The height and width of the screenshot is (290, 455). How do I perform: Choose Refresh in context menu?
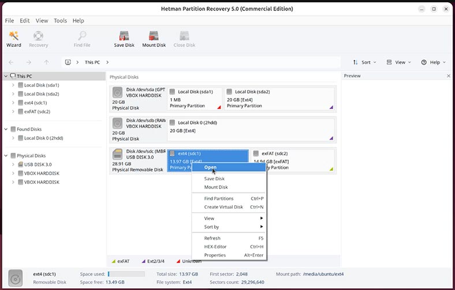tap(229, 238)
